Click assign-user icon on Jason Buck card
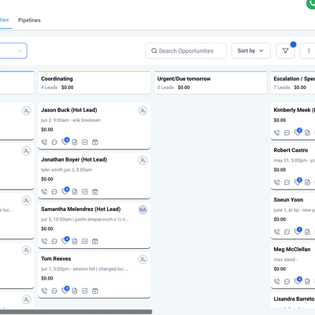 tap(143, 111)
